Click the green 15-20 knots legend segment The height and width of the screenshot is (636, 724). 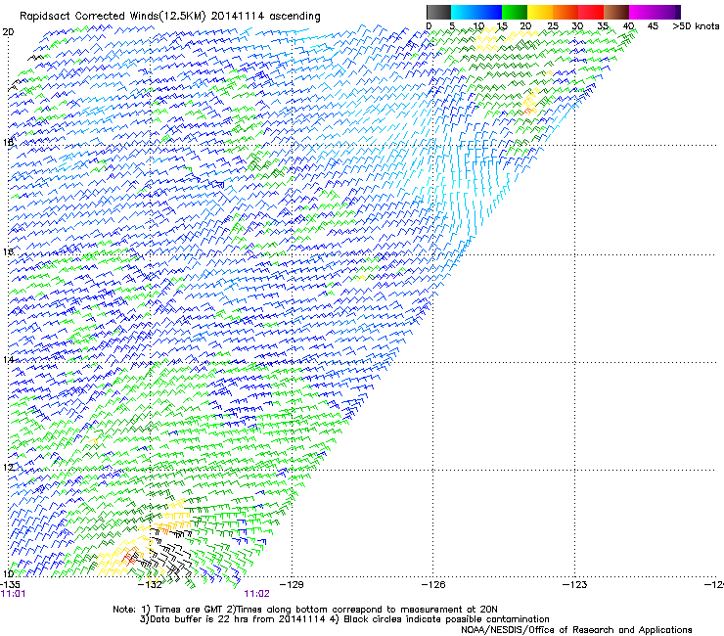tap(515, 12)
